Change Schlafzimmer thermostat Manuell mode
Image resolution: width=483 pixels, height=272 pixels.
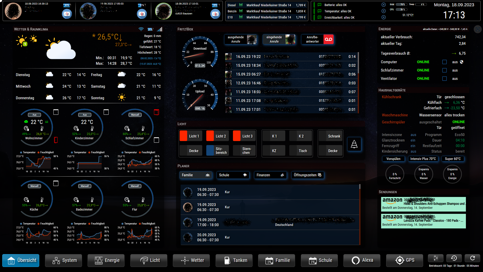135,115
